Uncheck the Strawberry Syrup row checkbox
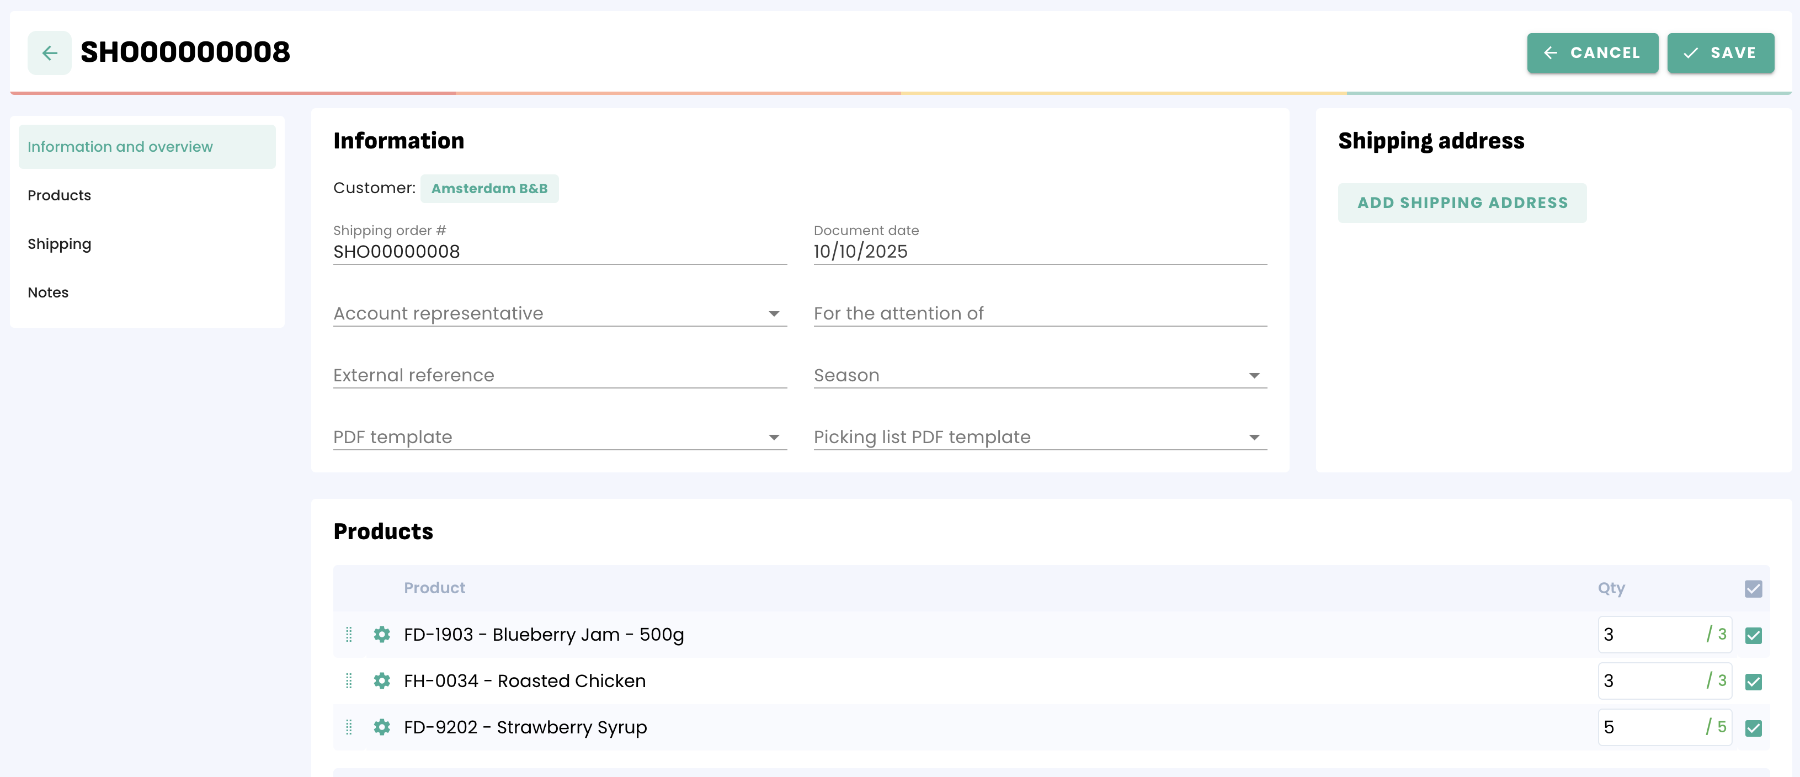The height and width of the screenshot is (777, 1800). click(x=1753, y=728)
